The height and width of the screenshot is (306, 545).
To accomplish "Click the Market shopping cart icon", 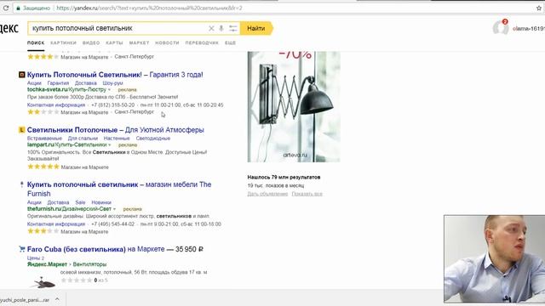I will pos(22,249).
